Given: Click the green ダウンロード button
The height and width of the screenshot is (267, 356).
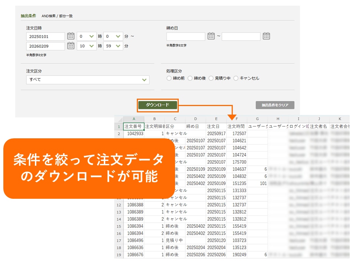Looking at the screenshot, I should pos(158,105).
